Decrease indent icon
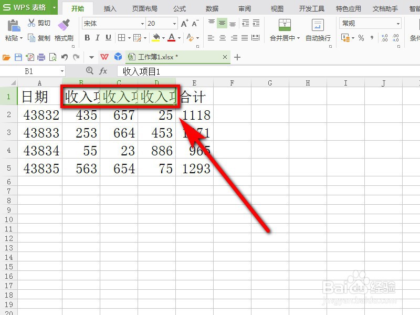Image resolution: width=420 pixels, height=315 pixels. [245, 23]
